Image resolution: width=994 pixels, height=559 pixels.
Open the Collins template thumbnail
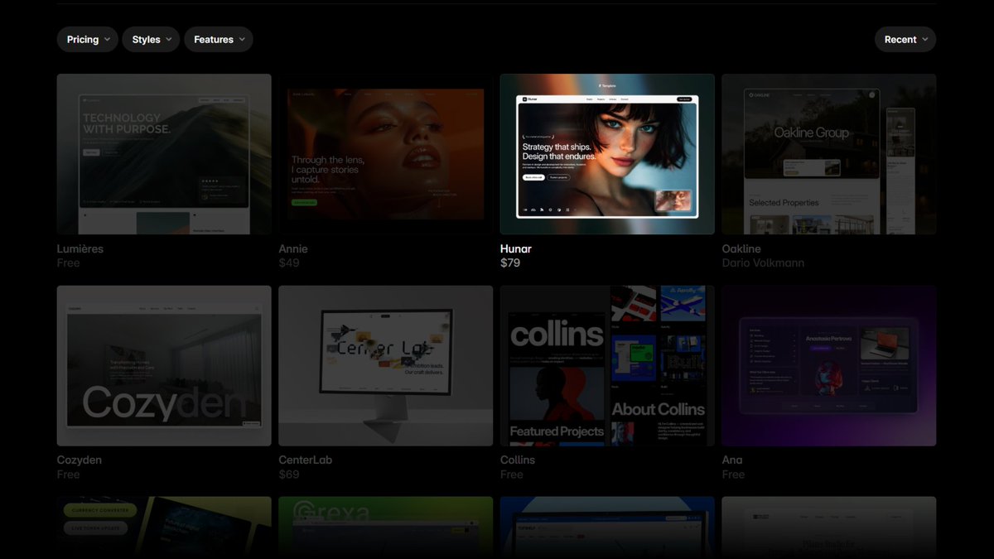point(607,366)
